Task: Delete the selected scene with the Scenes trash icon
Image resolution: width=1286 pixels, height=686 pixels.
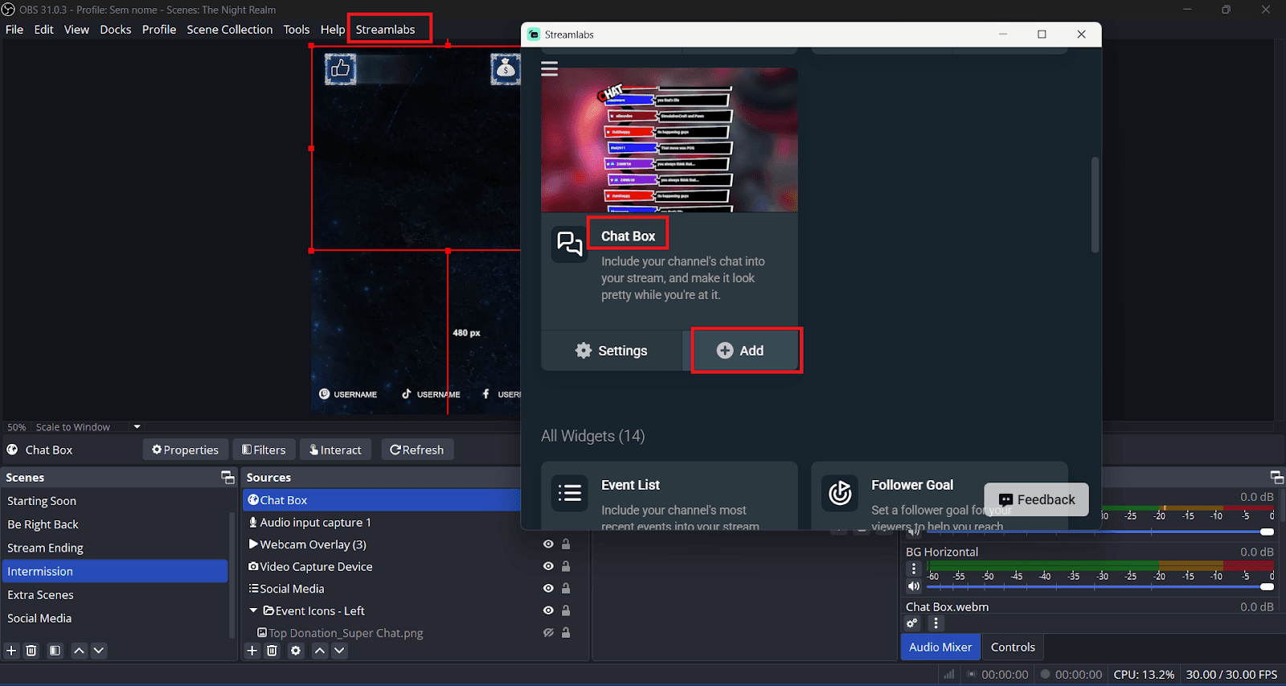Action: point(31,651)
